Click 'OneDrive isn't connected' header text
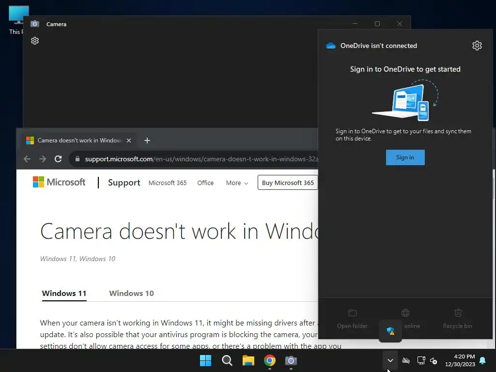The image size is (496, 372). coord(379,46)
